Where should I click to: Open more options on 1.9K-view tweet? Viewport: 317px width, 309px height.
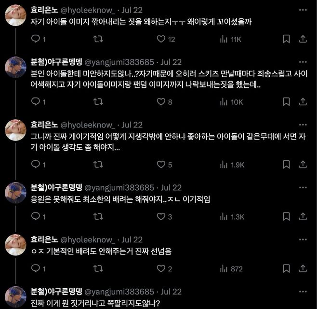tap(303, 125)
